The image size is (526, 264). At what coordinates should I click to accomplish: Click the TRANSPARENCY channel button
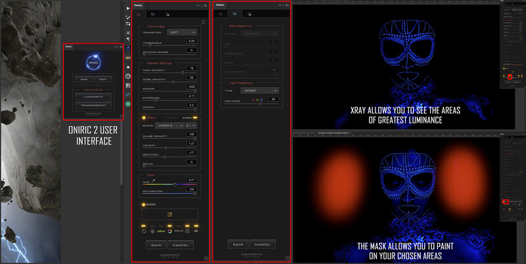tap(93, 105)
